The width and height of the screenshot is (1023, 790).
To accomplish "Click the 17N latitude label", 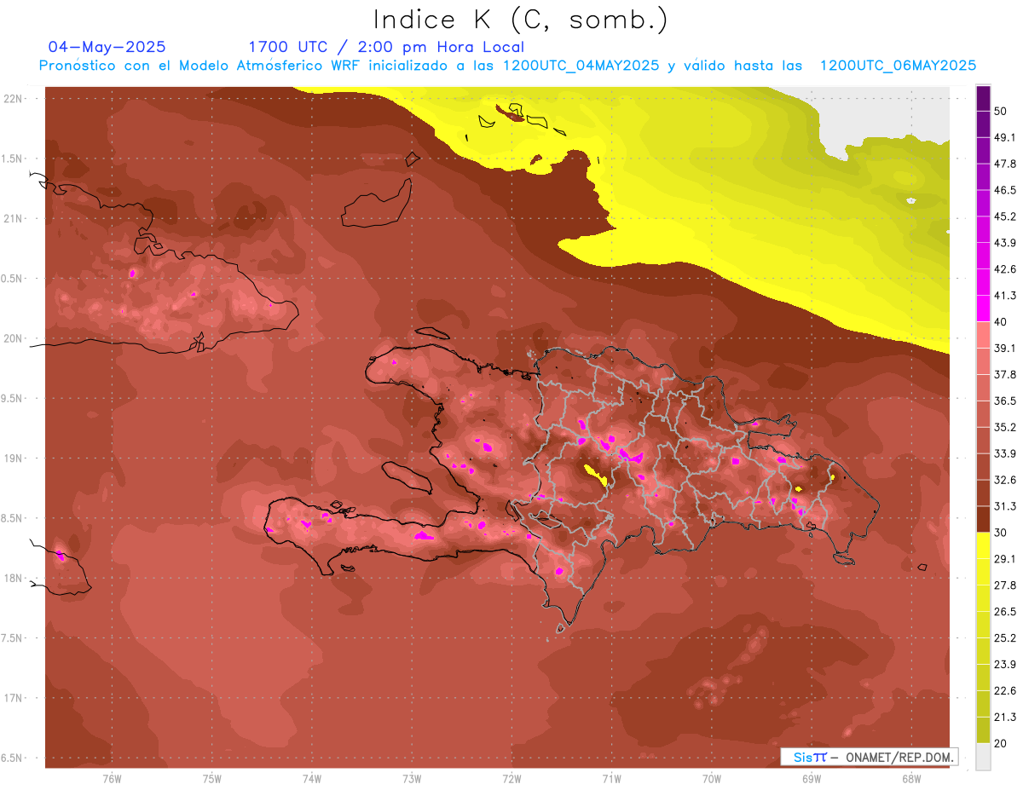I will coord(14,698).
